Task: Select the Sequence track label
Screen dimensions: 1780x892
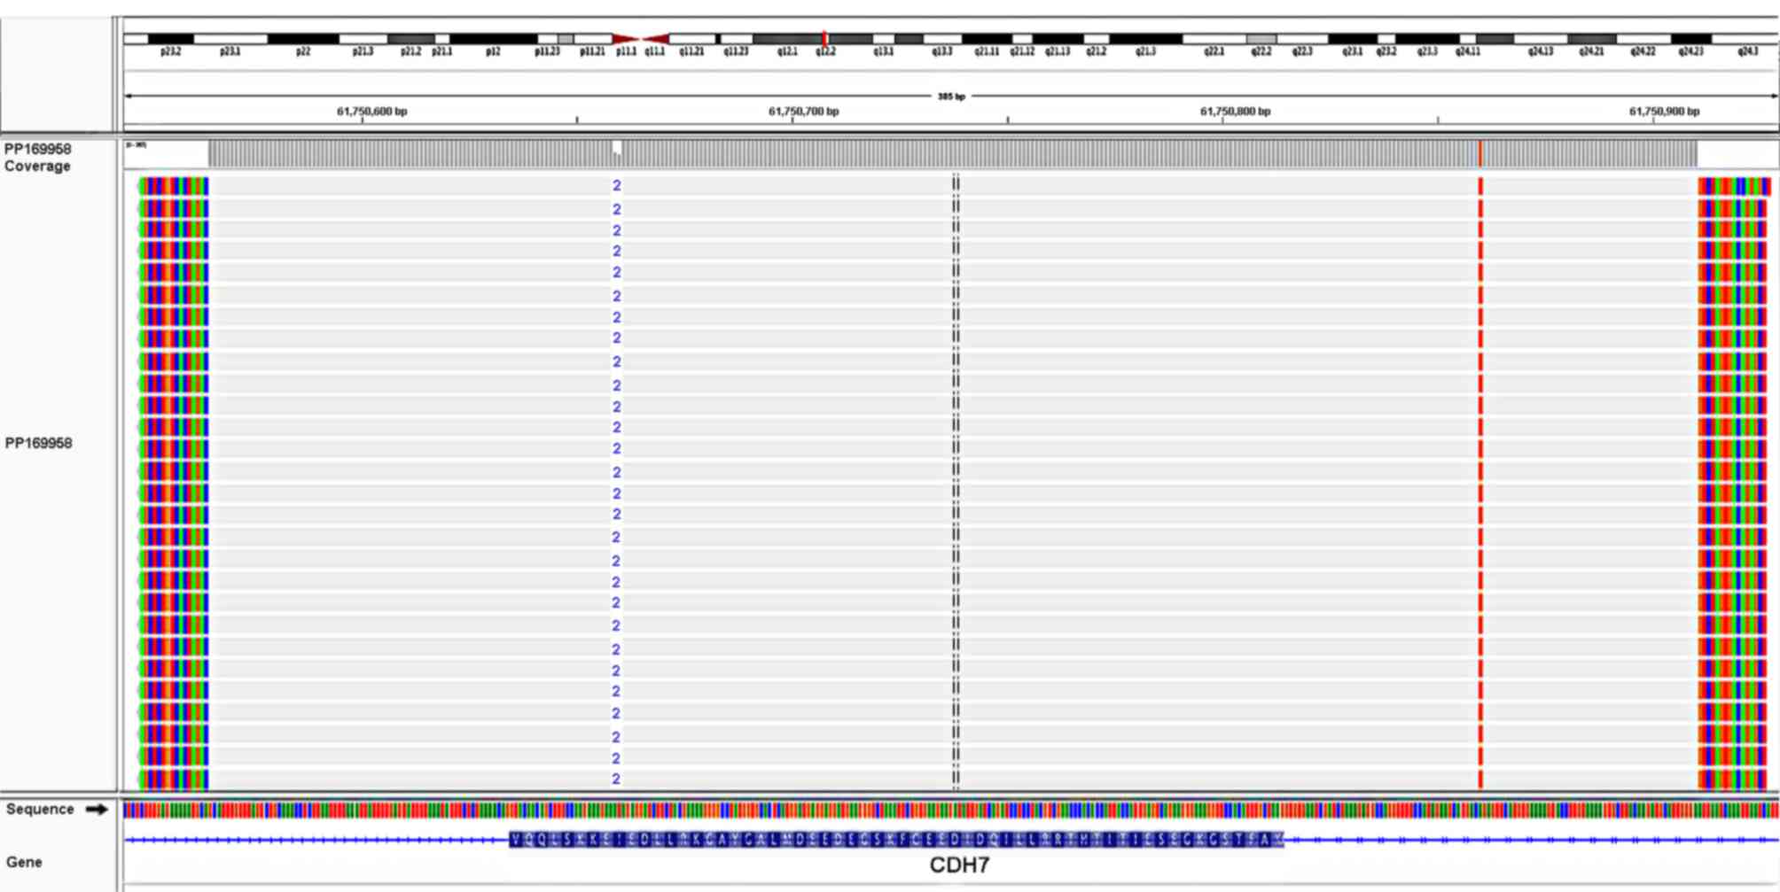Action: pyautogui.click(x=40, y=809)
